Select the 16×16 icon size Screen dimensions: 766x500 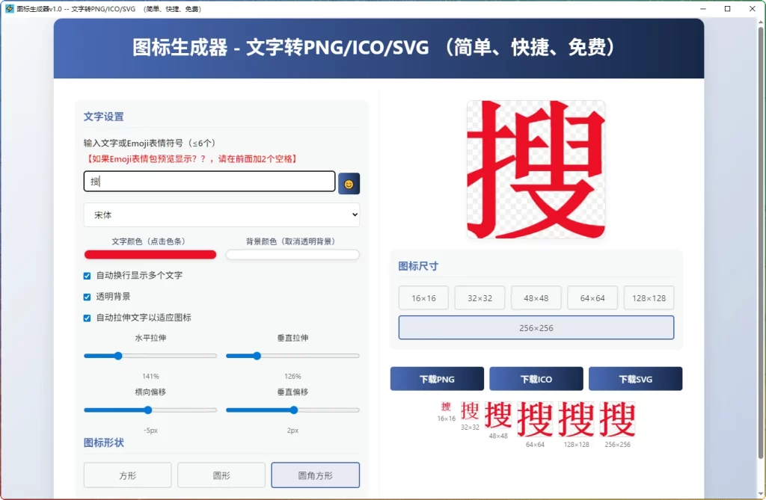(423, 297)
